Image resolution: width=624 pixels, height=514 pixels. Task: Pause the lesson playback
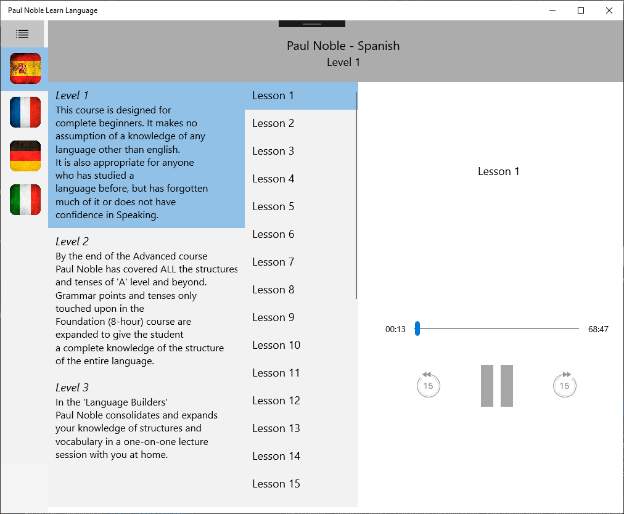point(496,386)
